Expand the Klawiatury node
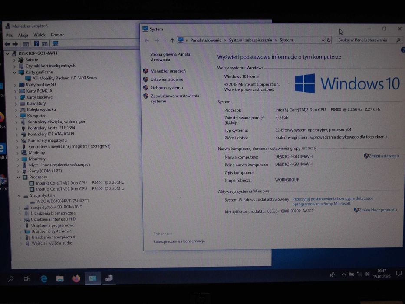 click(16, 104)
